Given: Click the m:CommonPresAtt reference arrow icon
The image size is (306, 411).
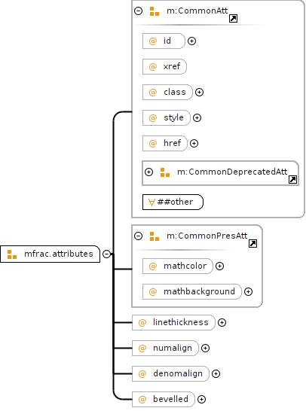Looking at the screenshot, I should (x=252, y=243).
